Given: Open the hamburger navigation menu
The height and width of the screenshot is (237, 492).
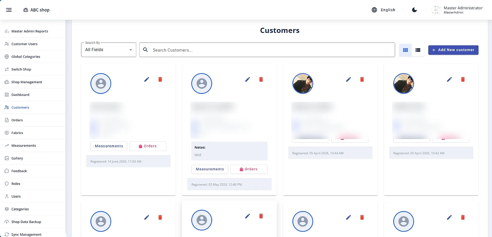Looking at the screenshot, I should [x=9, y=10].
